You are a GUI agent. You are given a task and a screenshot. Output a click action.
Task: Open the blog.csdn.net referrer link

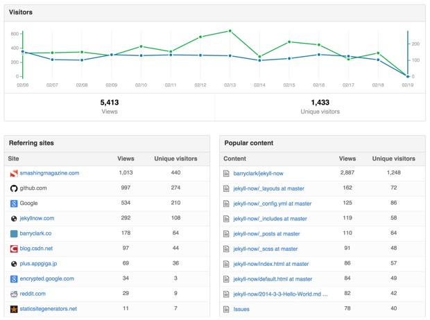pyautogui.click(x=36, y=248)
